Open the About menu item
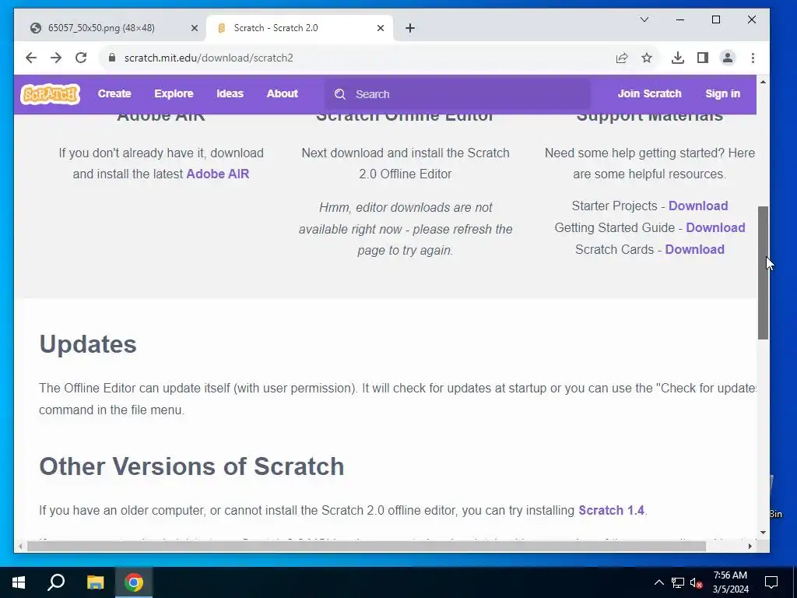Screen dimensions: 797x598 (x=282, y=93)
